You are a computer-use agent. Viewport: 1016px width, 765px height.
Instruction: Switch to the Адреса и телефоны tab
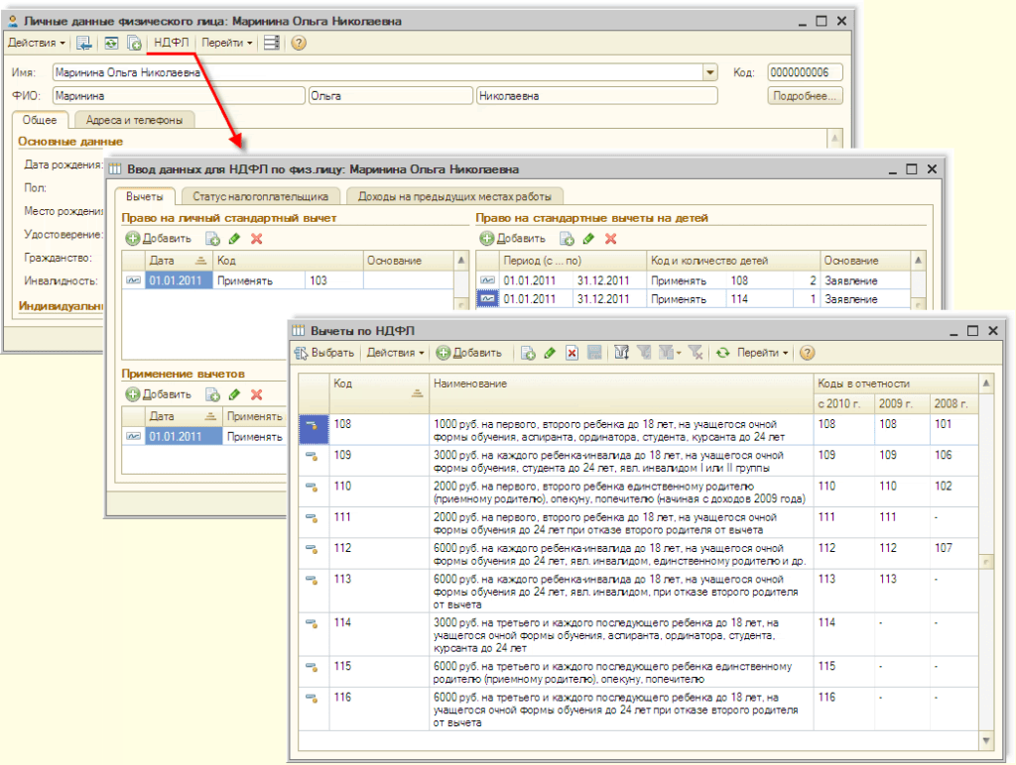coord(134,120)
